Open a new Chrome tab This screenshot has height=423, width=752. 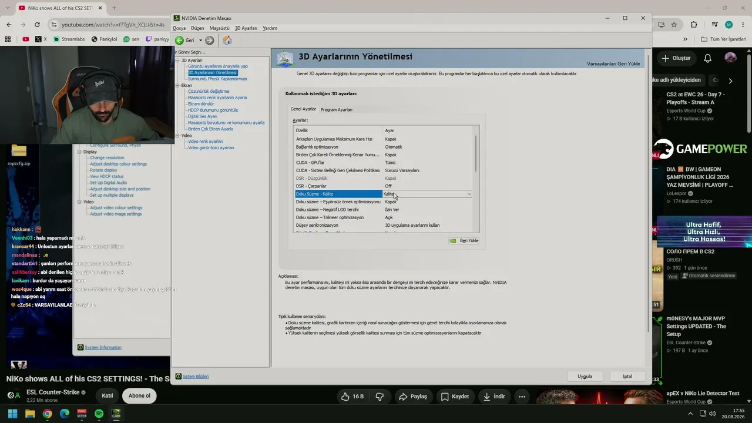point(114,8)
